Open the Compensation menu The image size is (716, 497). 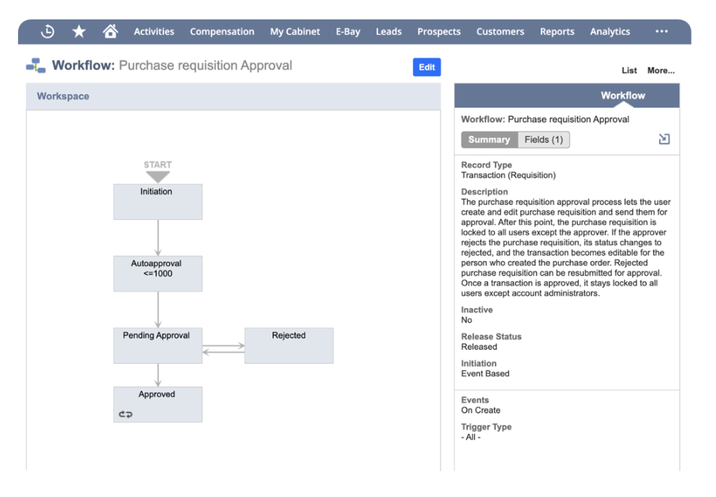point(222,31)
